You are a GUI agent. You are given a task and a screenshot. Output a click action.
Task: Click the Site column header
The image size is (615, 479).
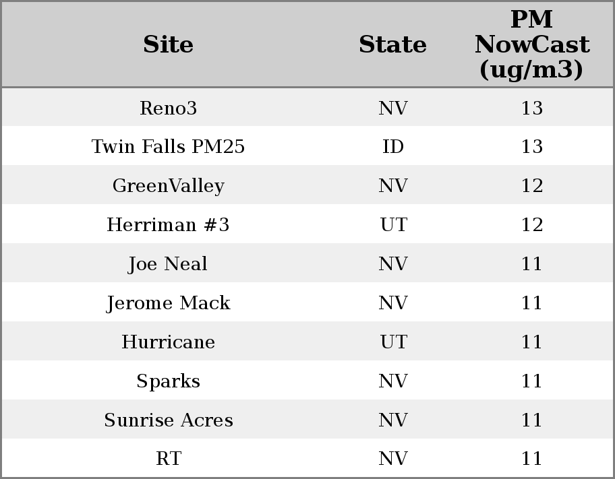pos(168,44)
